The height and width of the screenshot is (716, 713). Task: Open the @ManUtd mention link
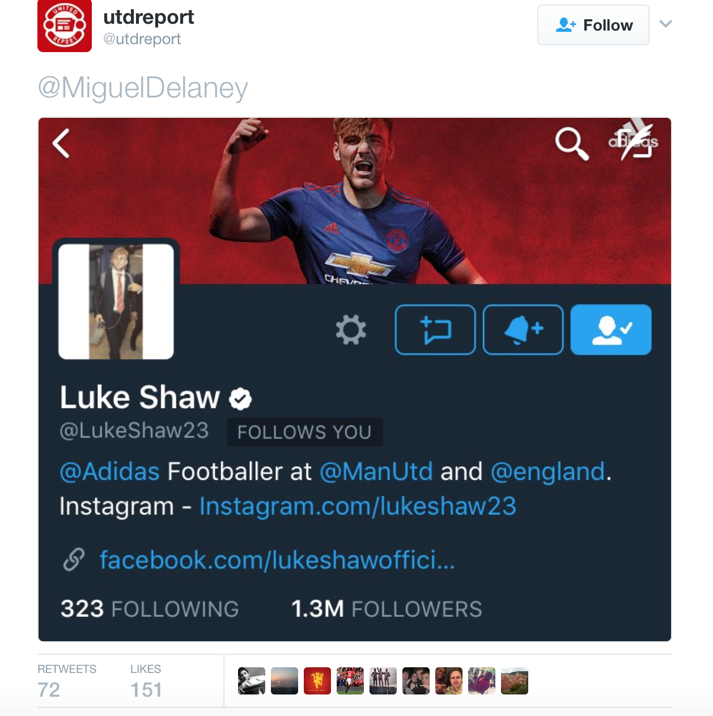tap(376, 471)
